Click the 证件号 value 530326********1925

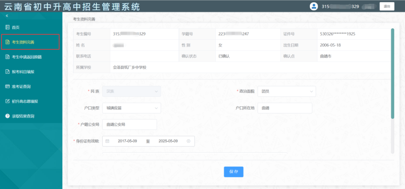[337, 34]
